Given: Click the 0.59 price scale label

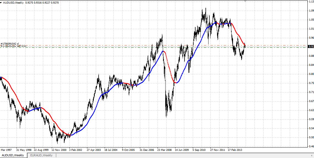Looking at the screenshot, I should 312,119.
